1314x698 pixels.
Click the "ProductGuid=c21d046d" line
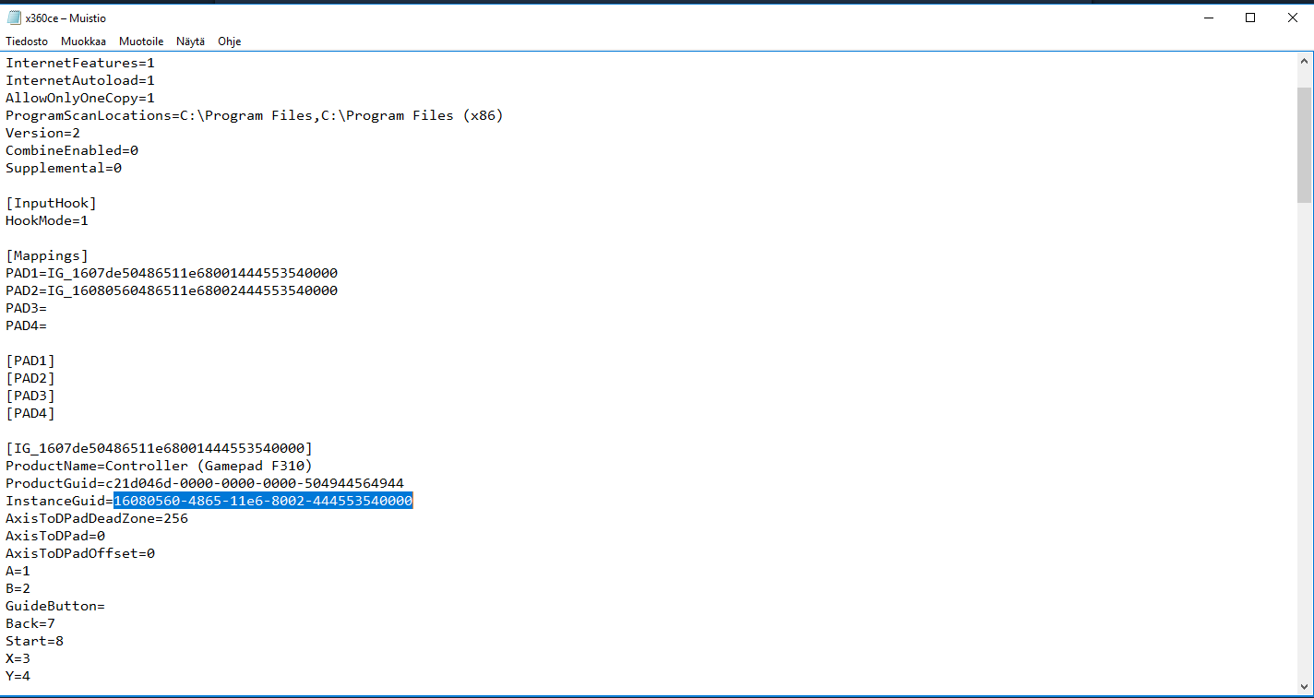pyautogui.click(x=205, y=483)
